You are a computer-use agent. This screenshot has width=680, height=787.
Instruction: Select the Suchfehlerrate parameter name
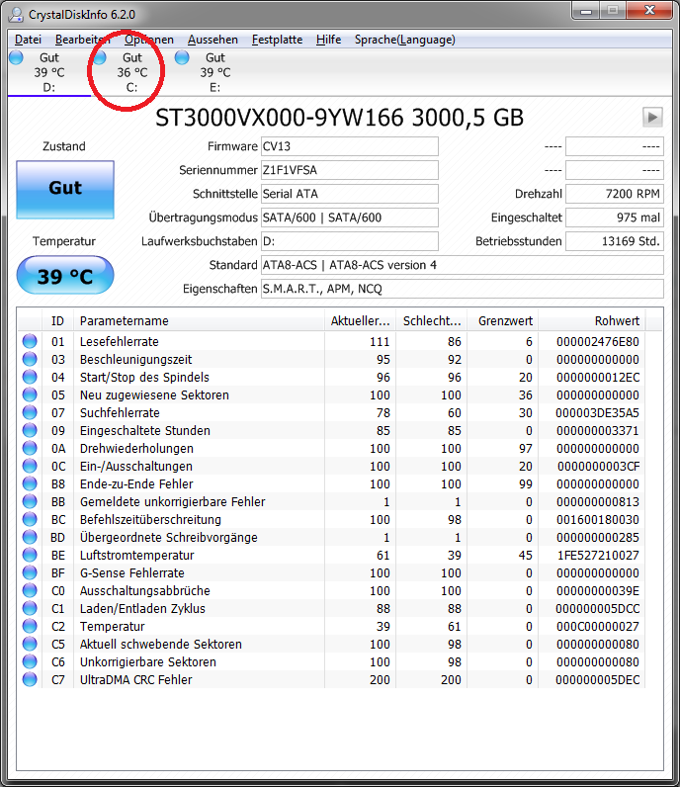[120, 412]
